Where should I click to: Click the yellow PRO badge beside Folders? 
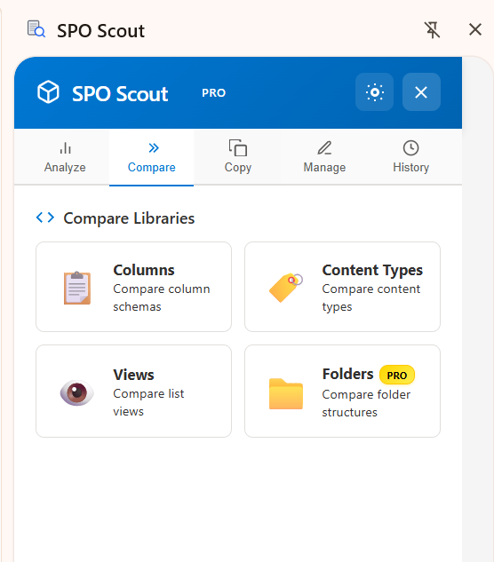[x=397, y=375]
